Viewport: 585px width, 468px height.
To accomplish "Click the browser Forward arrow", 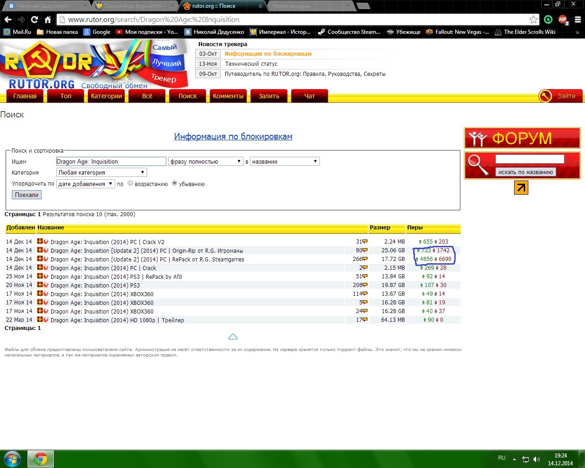I will tap(21, 20).
